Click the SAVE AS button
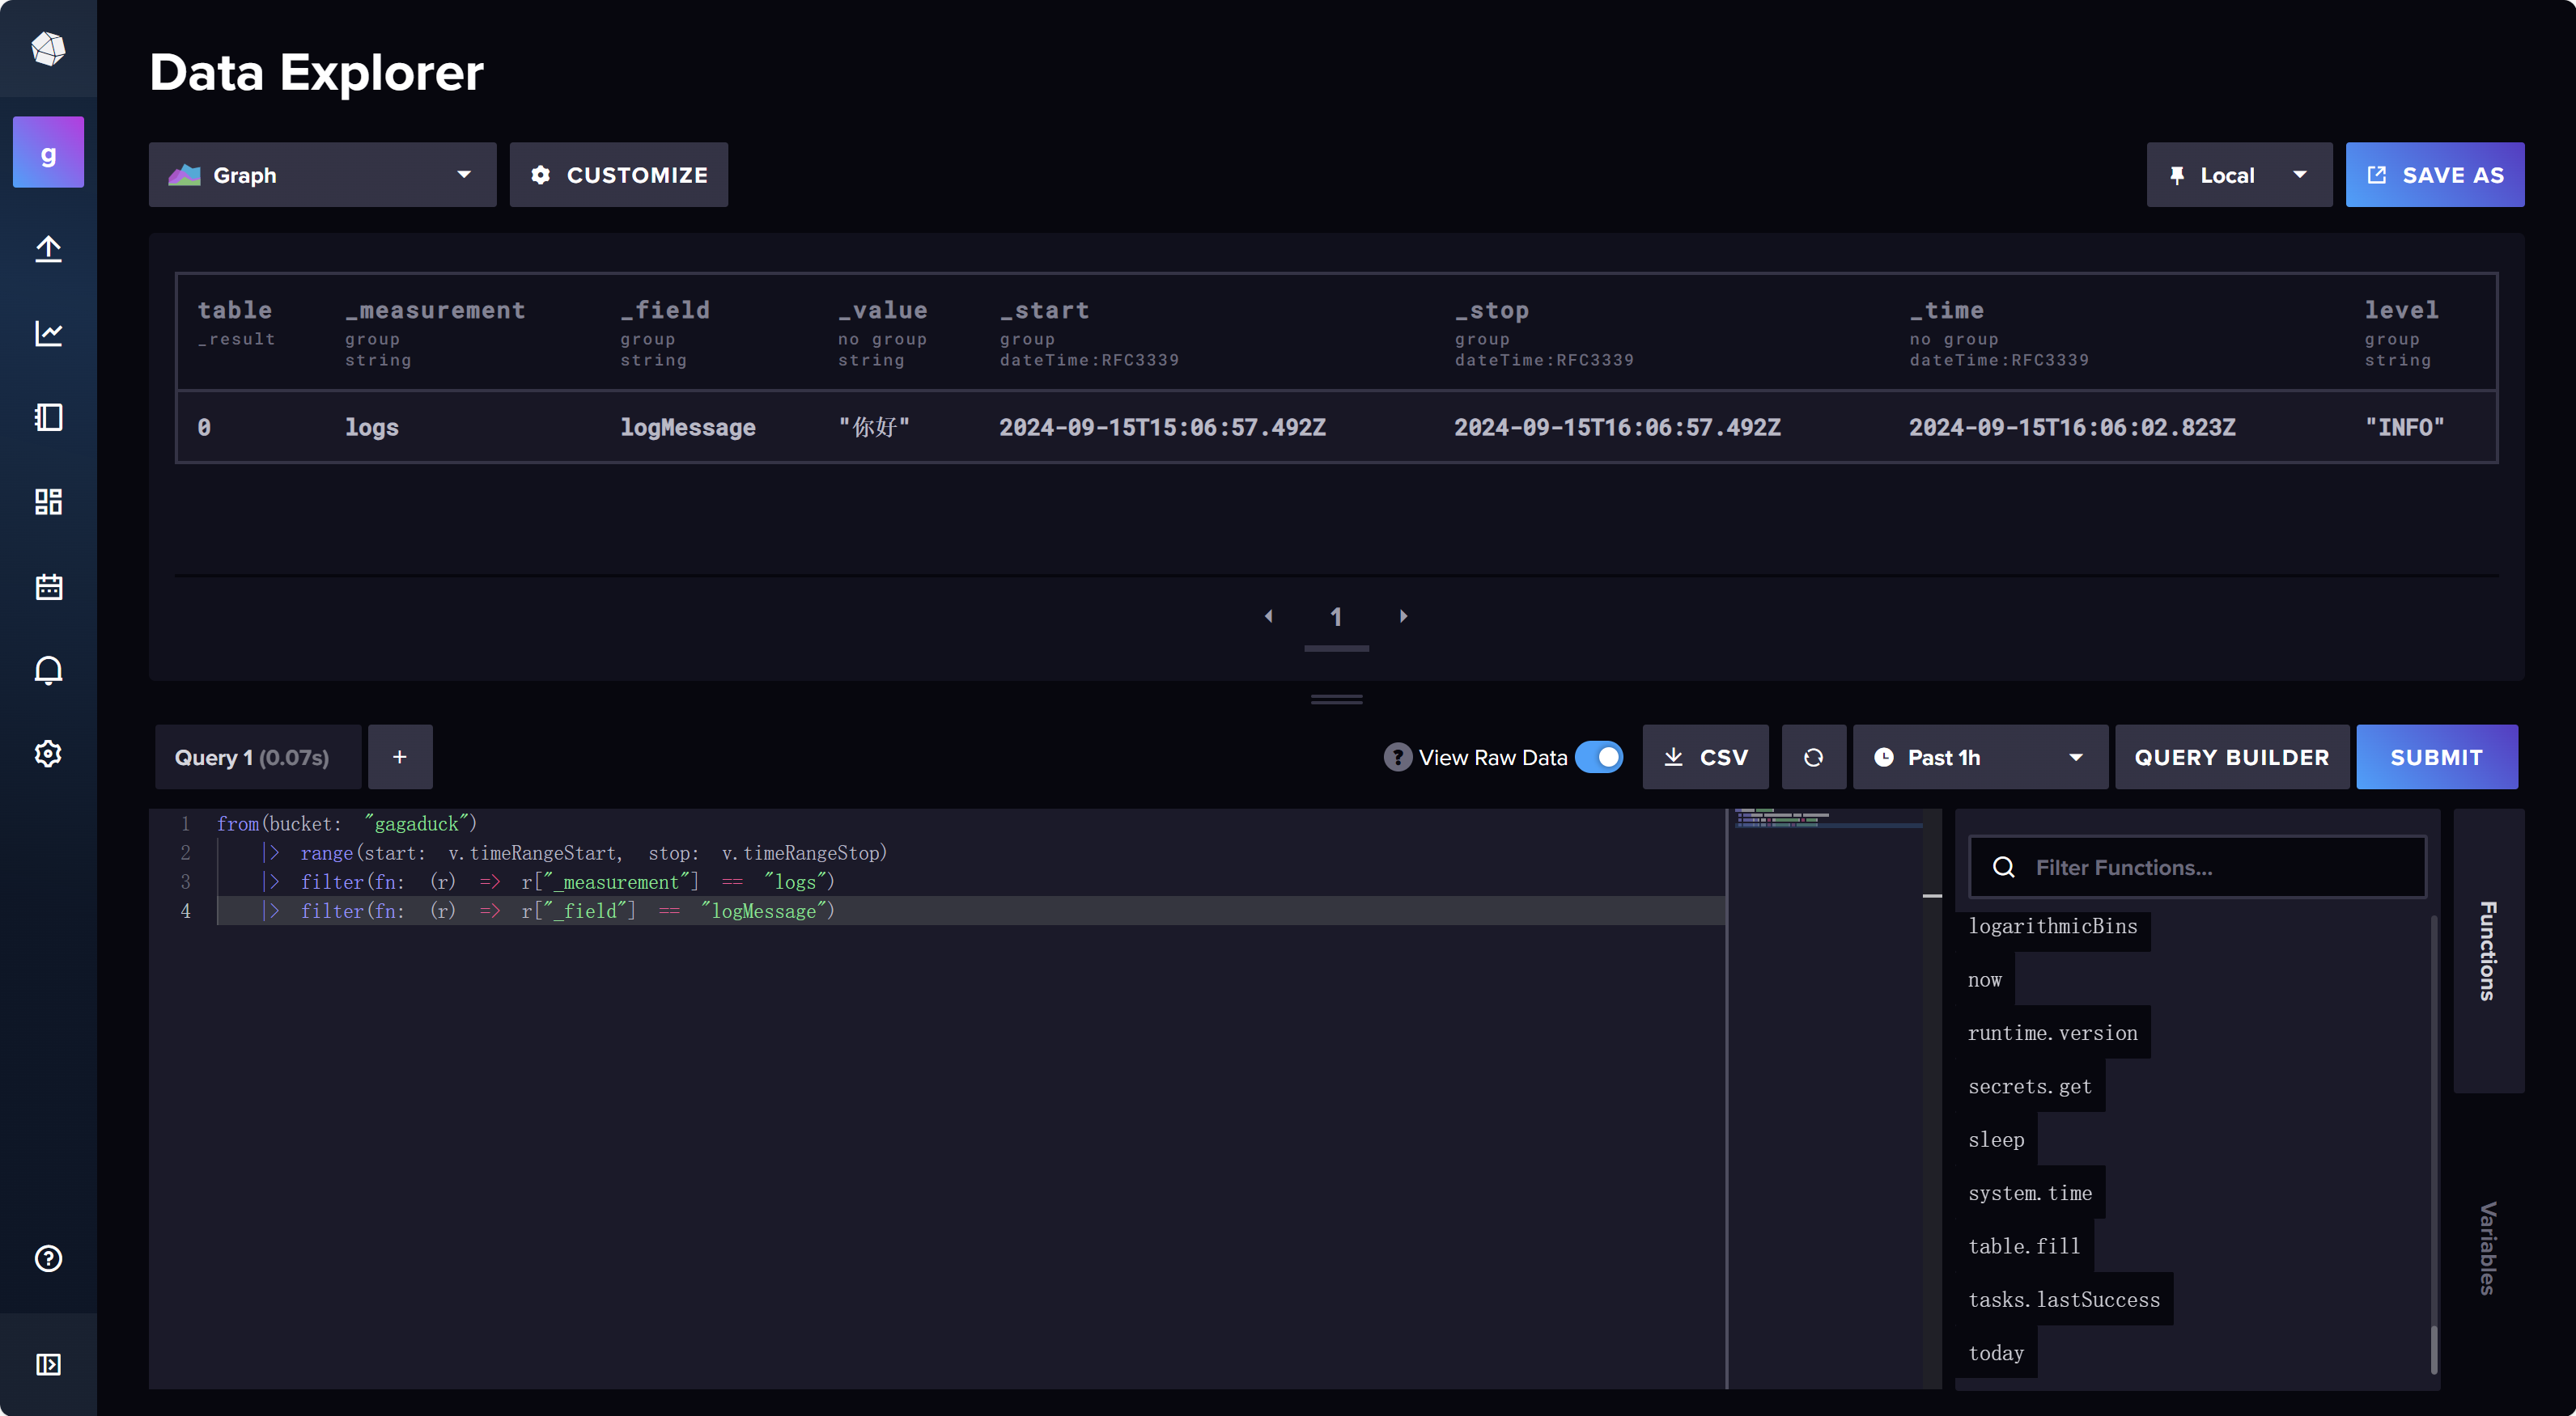The width and height of the screenshot is (2576, 1416). (2435, 175)
